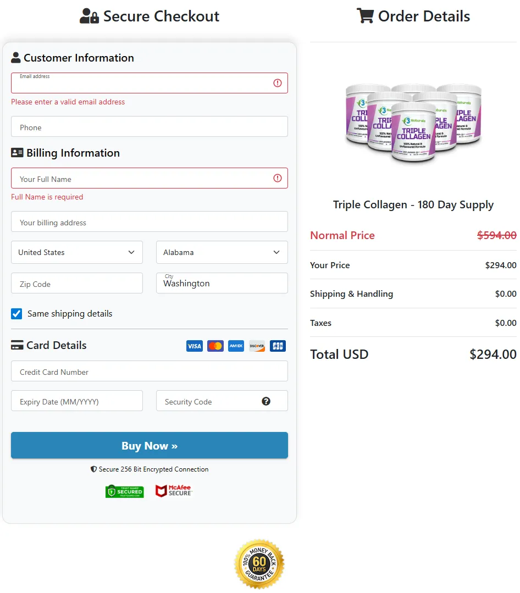Open the country dropdown showing United States
The height and width of the screenshot is (593, 520).
click(x=76, y=252)
